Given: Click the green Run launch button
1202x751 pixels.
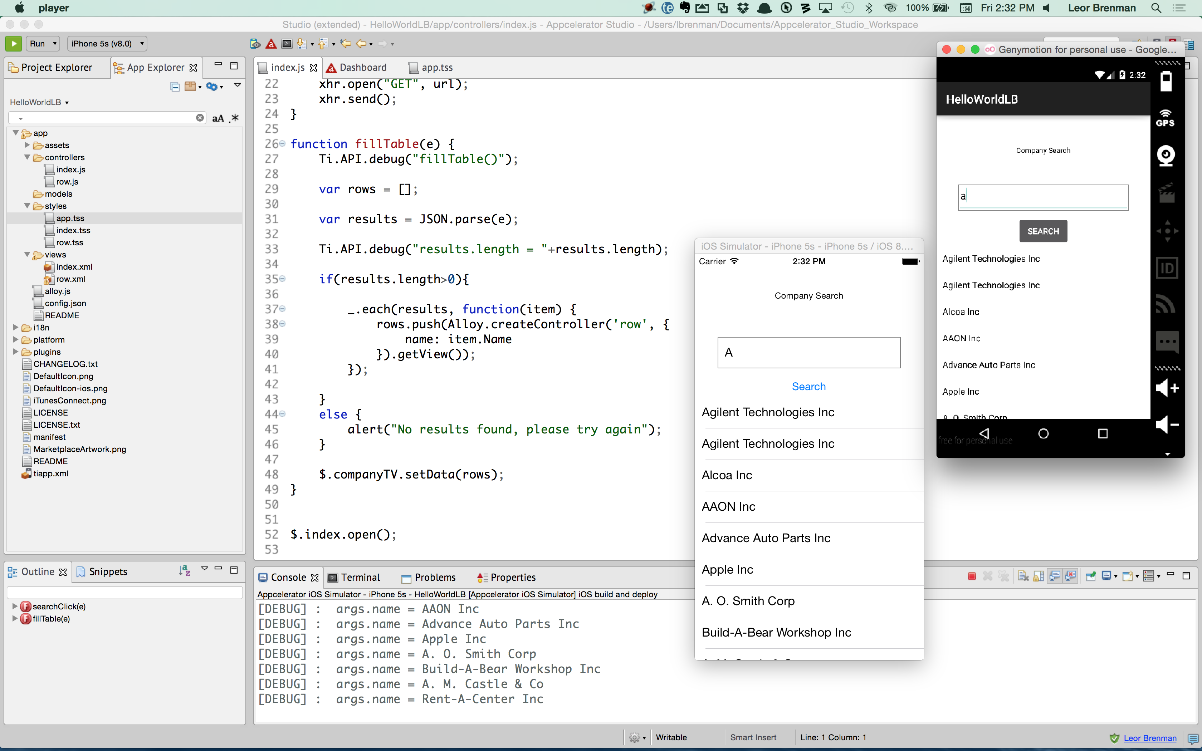Looking at the screenshot, I should [x=13, y=44].
